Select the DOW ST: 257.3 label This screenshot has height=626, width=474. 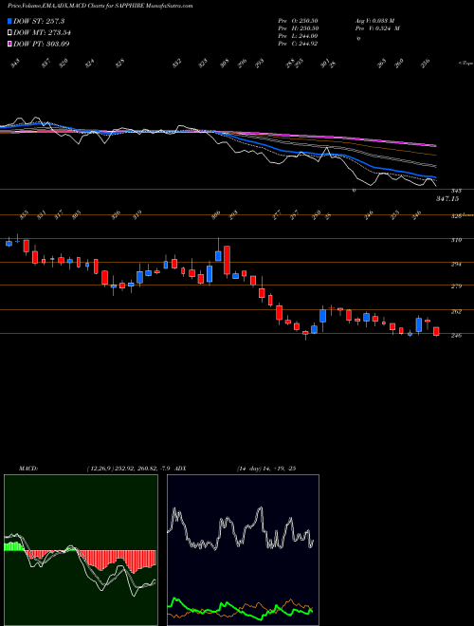point(39,21)
